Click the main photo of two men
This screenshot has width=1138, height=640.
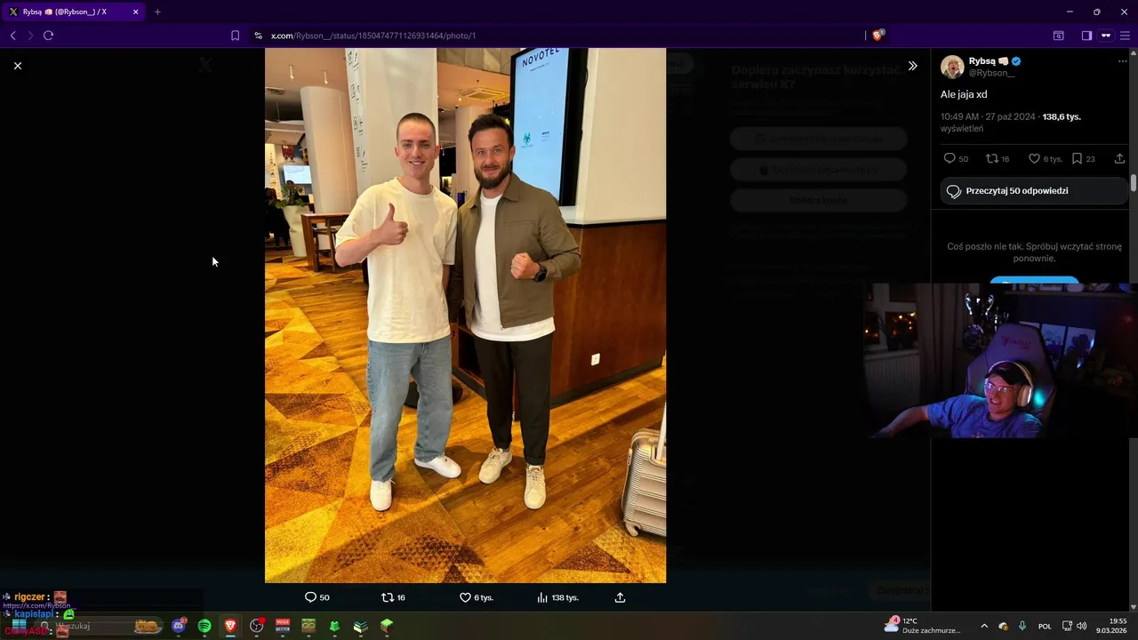pos(465,316)
